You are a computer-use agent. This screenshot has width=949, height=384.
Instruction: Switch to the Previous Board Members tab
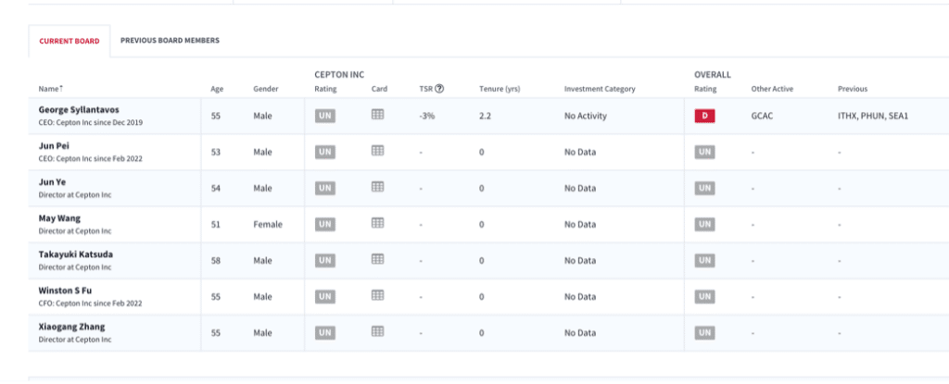(x=171, y=41)
